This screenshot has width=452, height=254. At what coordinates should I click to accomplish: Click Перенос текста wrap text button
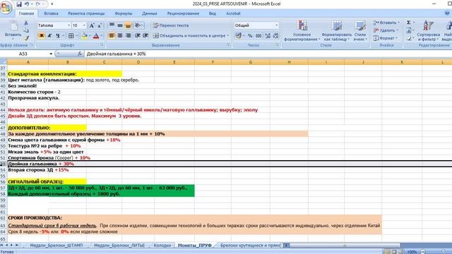coord(171,25)
